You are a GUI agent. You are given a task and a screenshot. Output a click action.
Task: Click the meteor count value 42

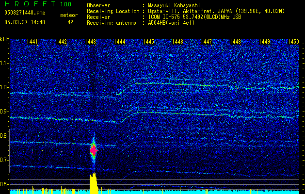pyautogui.click(x=70, y=22)
